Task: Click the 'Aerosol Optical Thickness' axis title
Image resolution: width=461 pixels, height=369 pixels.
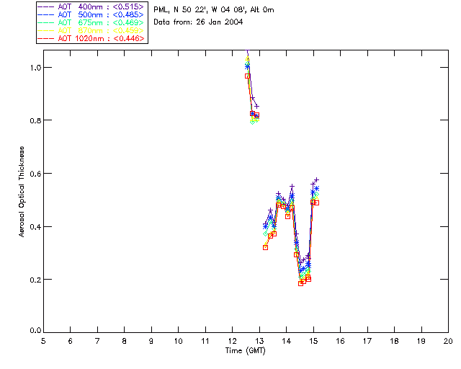Action: click(22, 192)
